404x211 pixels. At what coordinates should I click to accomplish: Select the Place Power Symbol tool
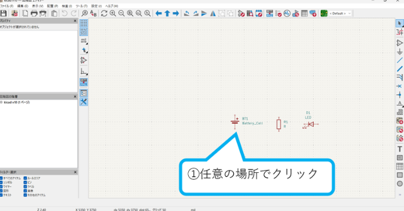tap(399, 51)
